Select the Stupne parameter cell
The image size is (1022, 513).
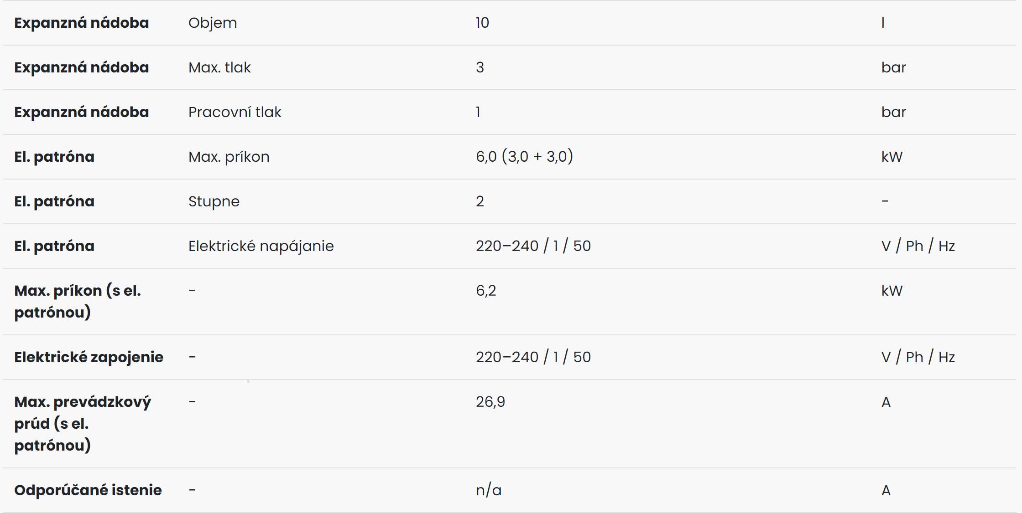click(x=214, y=202)
